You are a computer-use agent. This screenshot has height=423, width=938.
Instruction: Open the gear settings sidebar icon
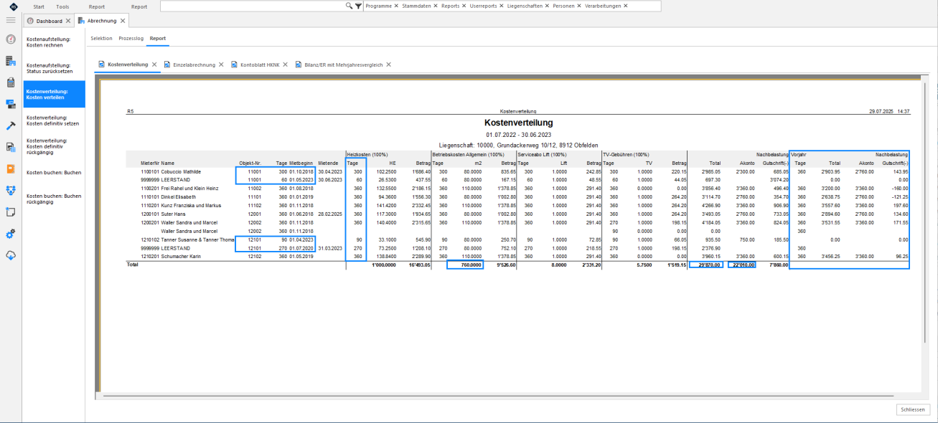(10, 234)
